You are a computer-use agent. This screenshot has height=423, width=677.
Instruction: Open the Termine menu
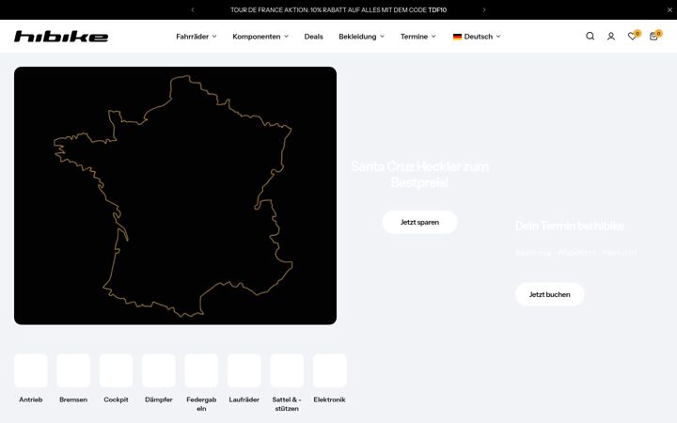tap(417, 37)
